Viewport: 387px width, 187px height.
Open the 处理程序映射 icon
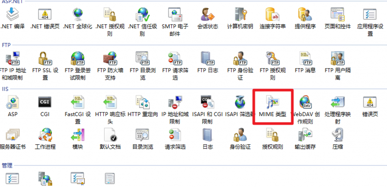pos(337,103)
